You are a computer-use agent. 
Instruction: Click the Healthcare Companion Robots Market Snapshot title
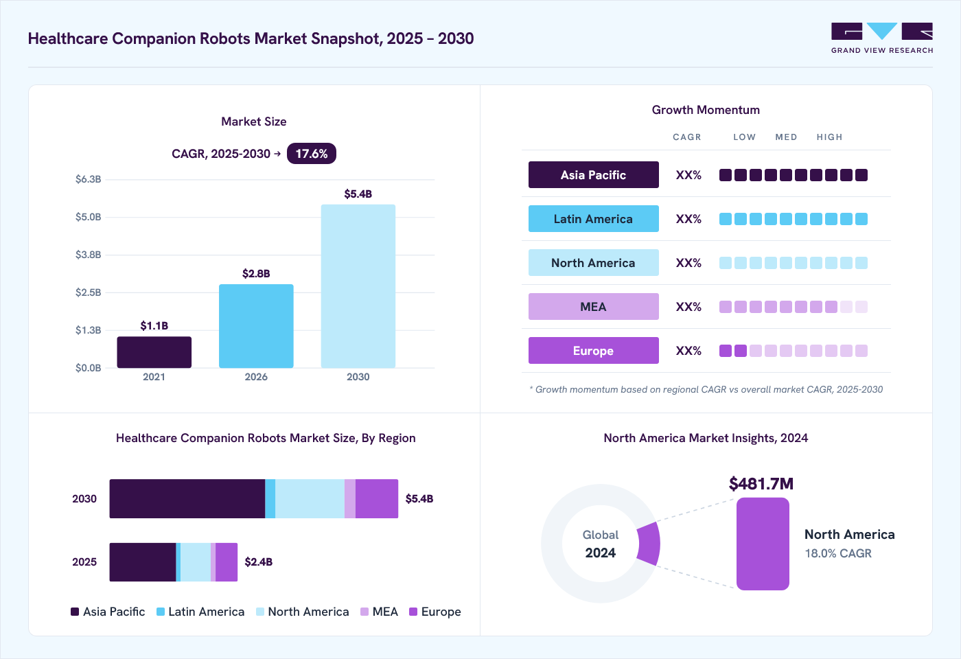pyautogui.click(x=251, y=38)
